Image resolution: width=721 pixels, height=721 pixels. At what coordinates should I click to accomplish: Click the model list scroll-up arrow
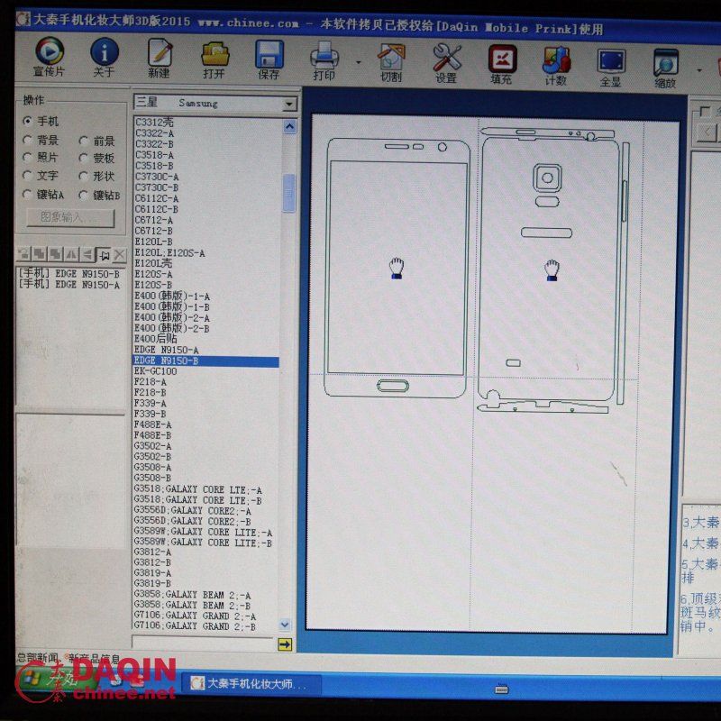(289, 126)
